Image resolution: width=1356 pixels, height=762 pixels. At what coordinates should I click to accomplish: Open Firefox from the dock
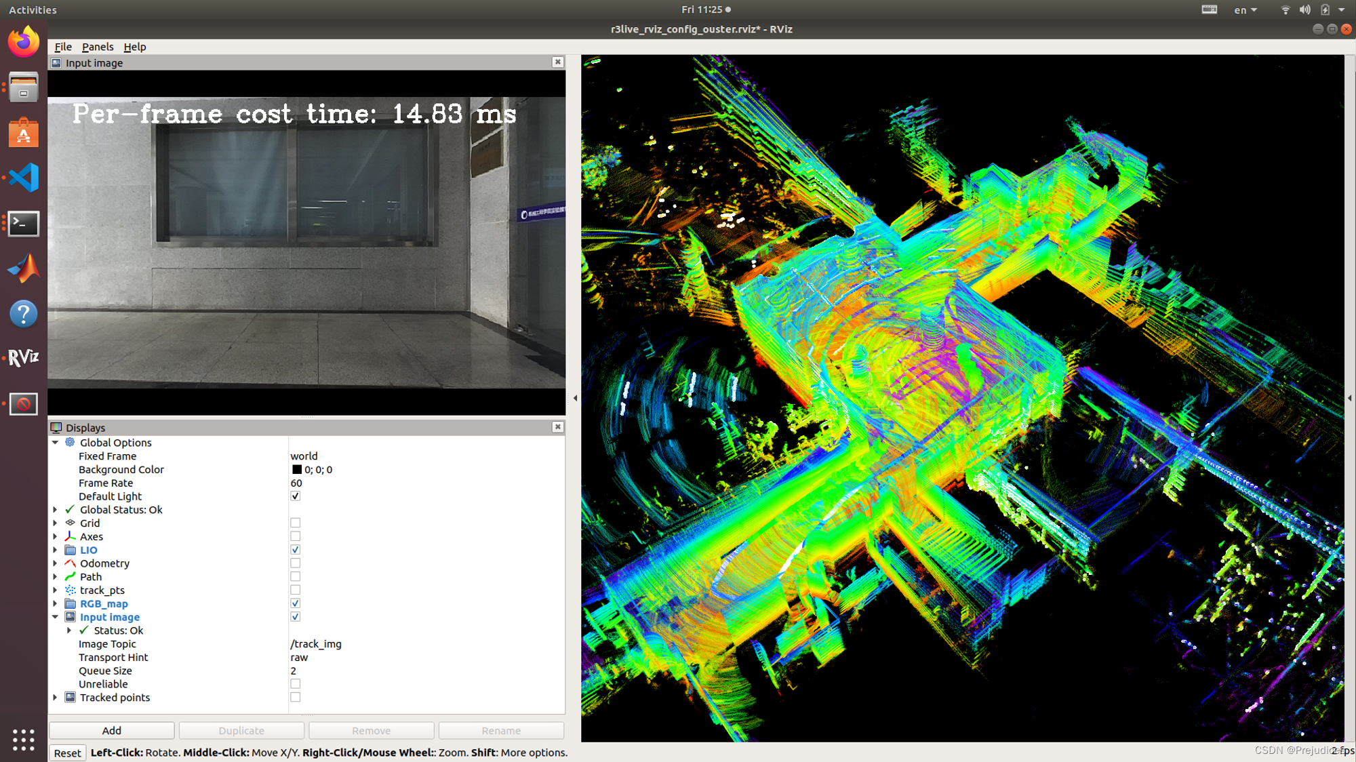pos(23,42)
